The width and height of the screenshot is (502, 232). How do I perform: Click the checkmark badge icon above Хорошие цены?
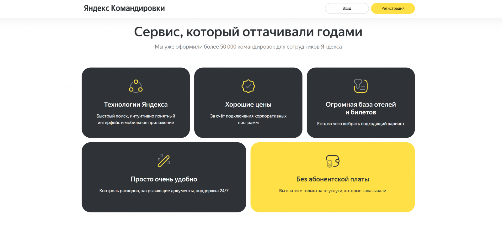pos(248,86)
